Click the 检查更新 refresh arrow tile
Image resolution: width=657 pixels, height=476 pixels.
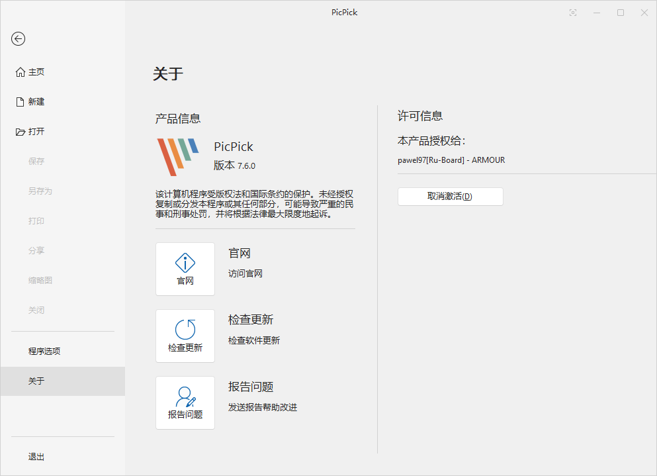(185, 336)
